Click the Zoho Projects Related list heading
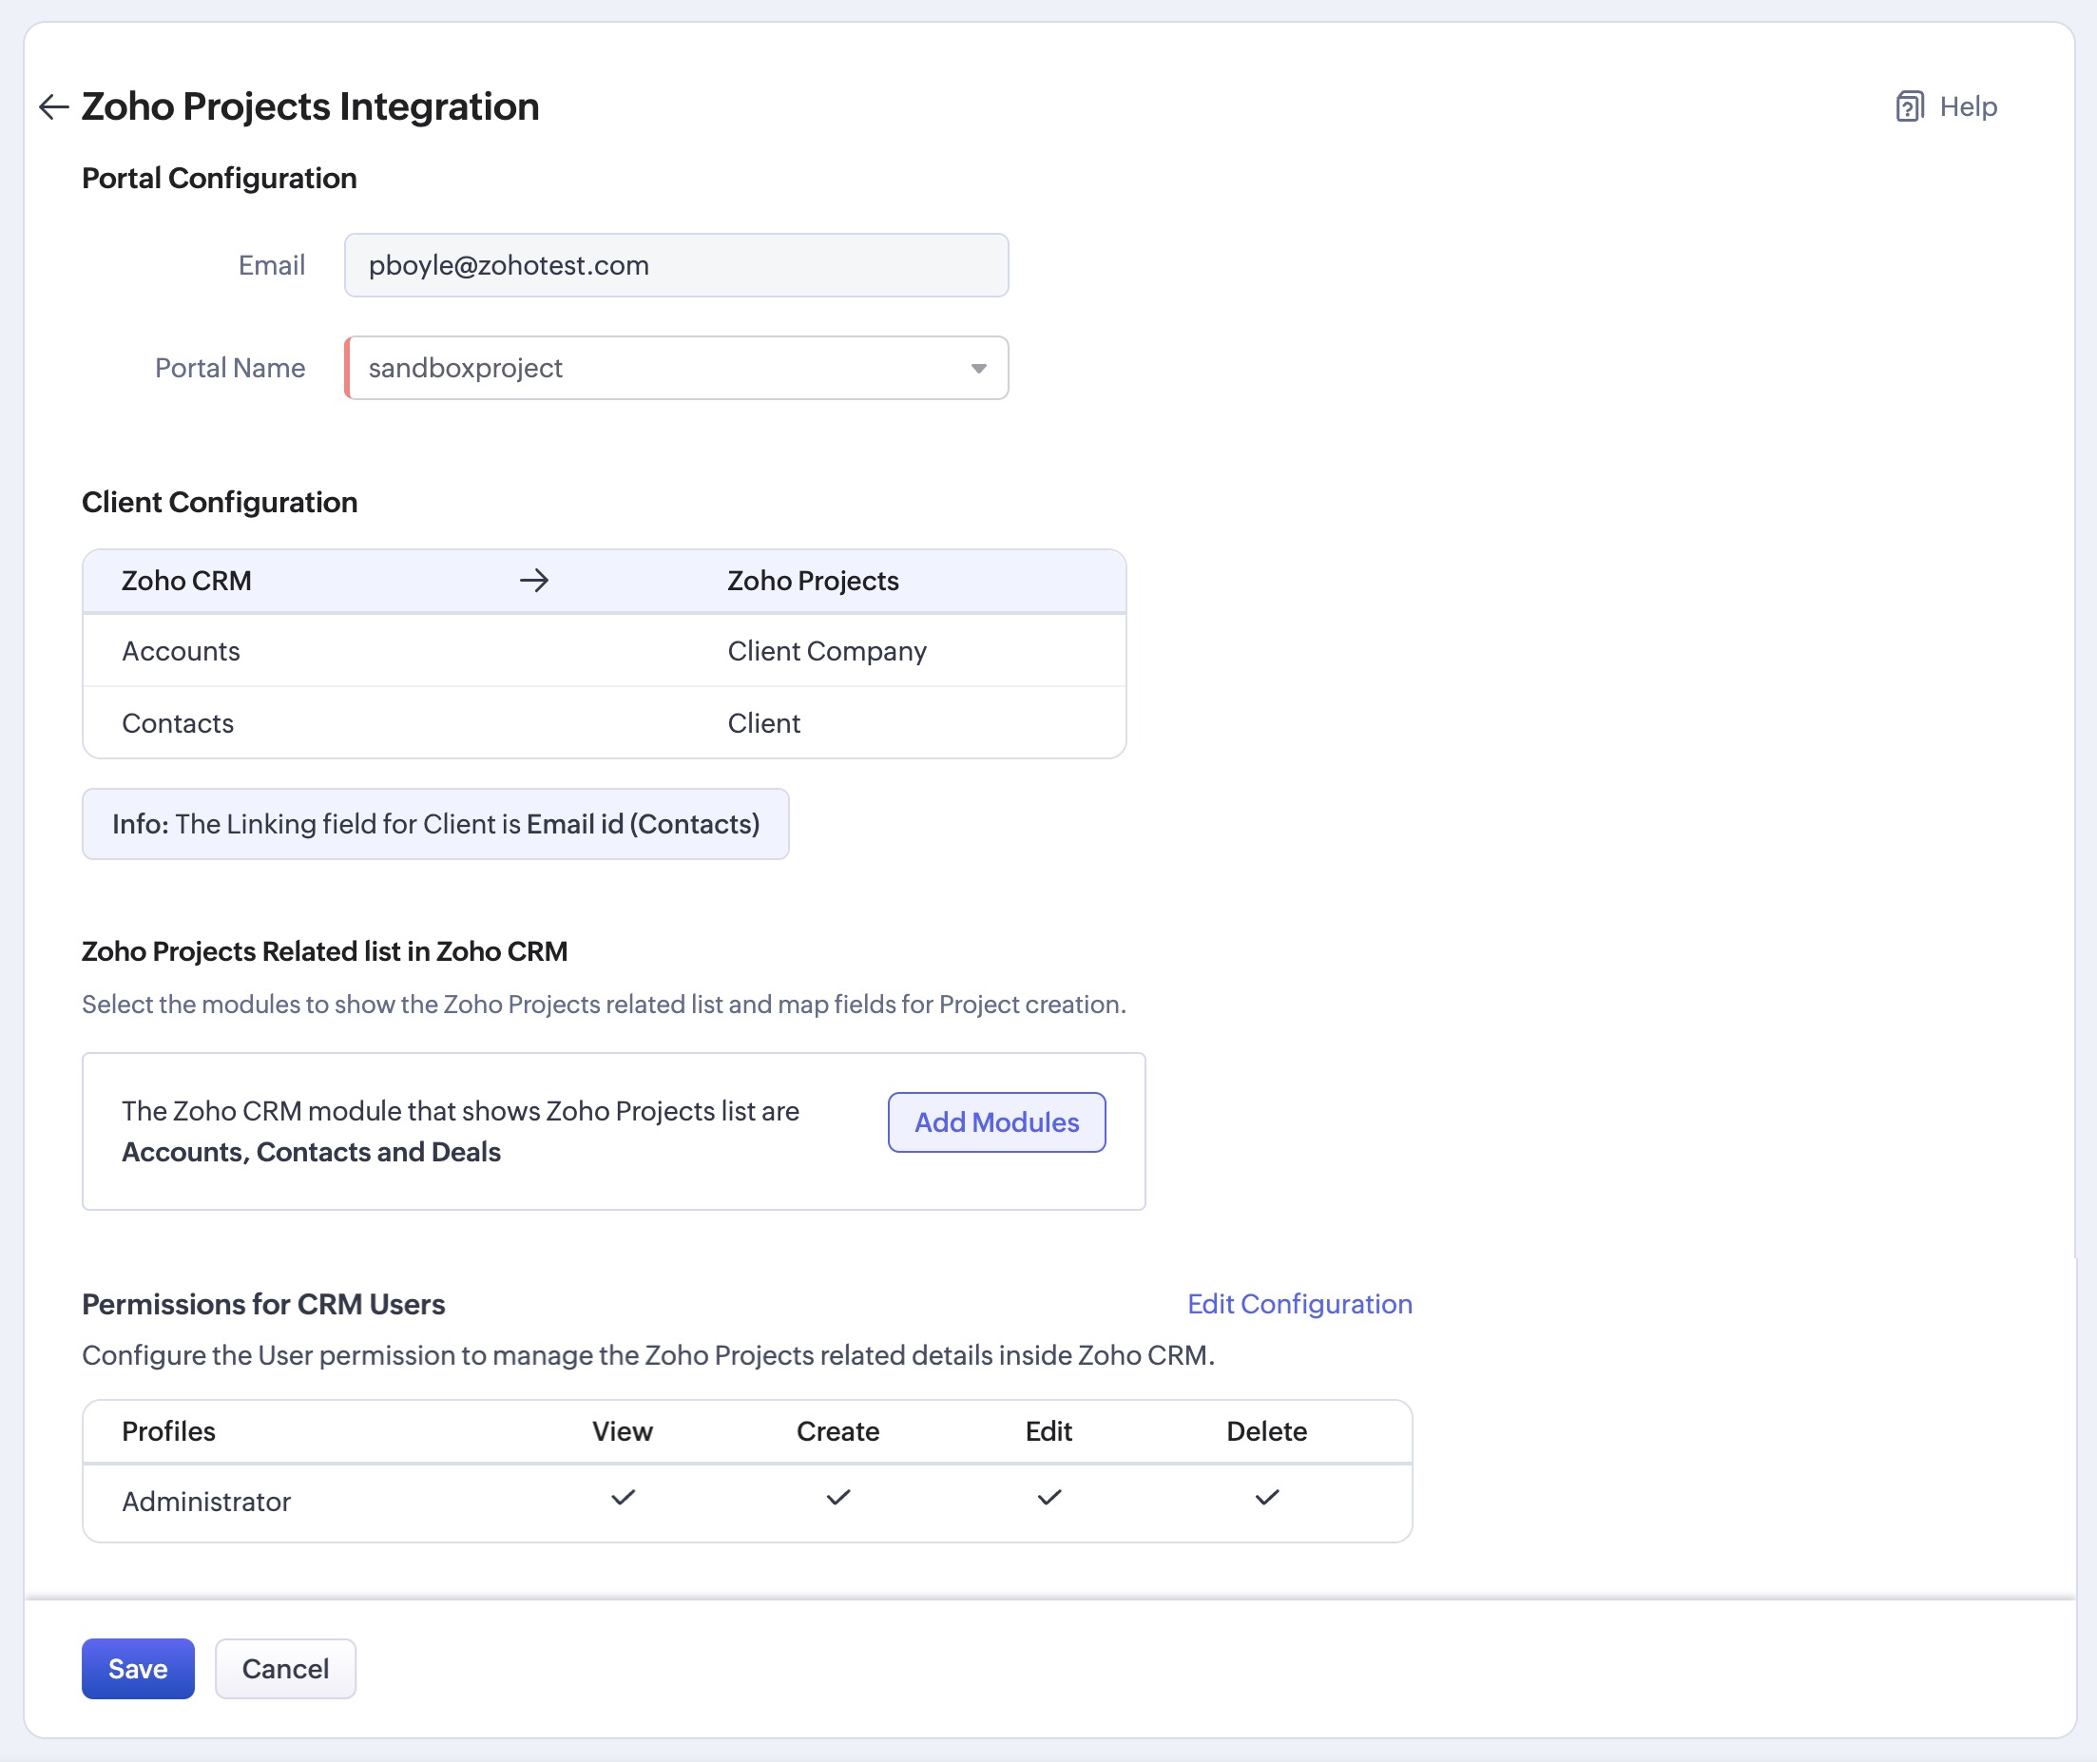This screenshot has width=2097, height=1762. [325, 951]
